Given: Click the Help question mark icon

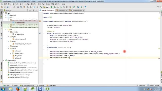Looking at the screenshot, I should (85, 7).
